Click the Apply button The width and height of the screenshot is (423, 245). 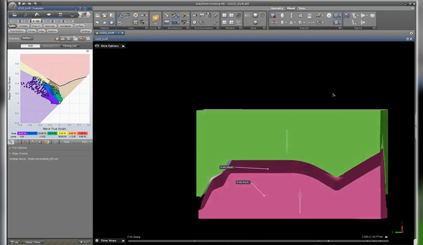[84, 242]
